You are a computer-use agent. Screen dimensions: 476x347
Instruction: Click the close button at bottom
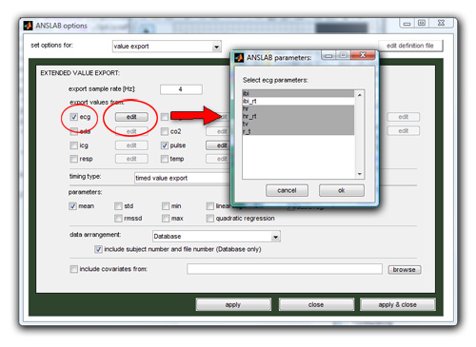point(316,304)
